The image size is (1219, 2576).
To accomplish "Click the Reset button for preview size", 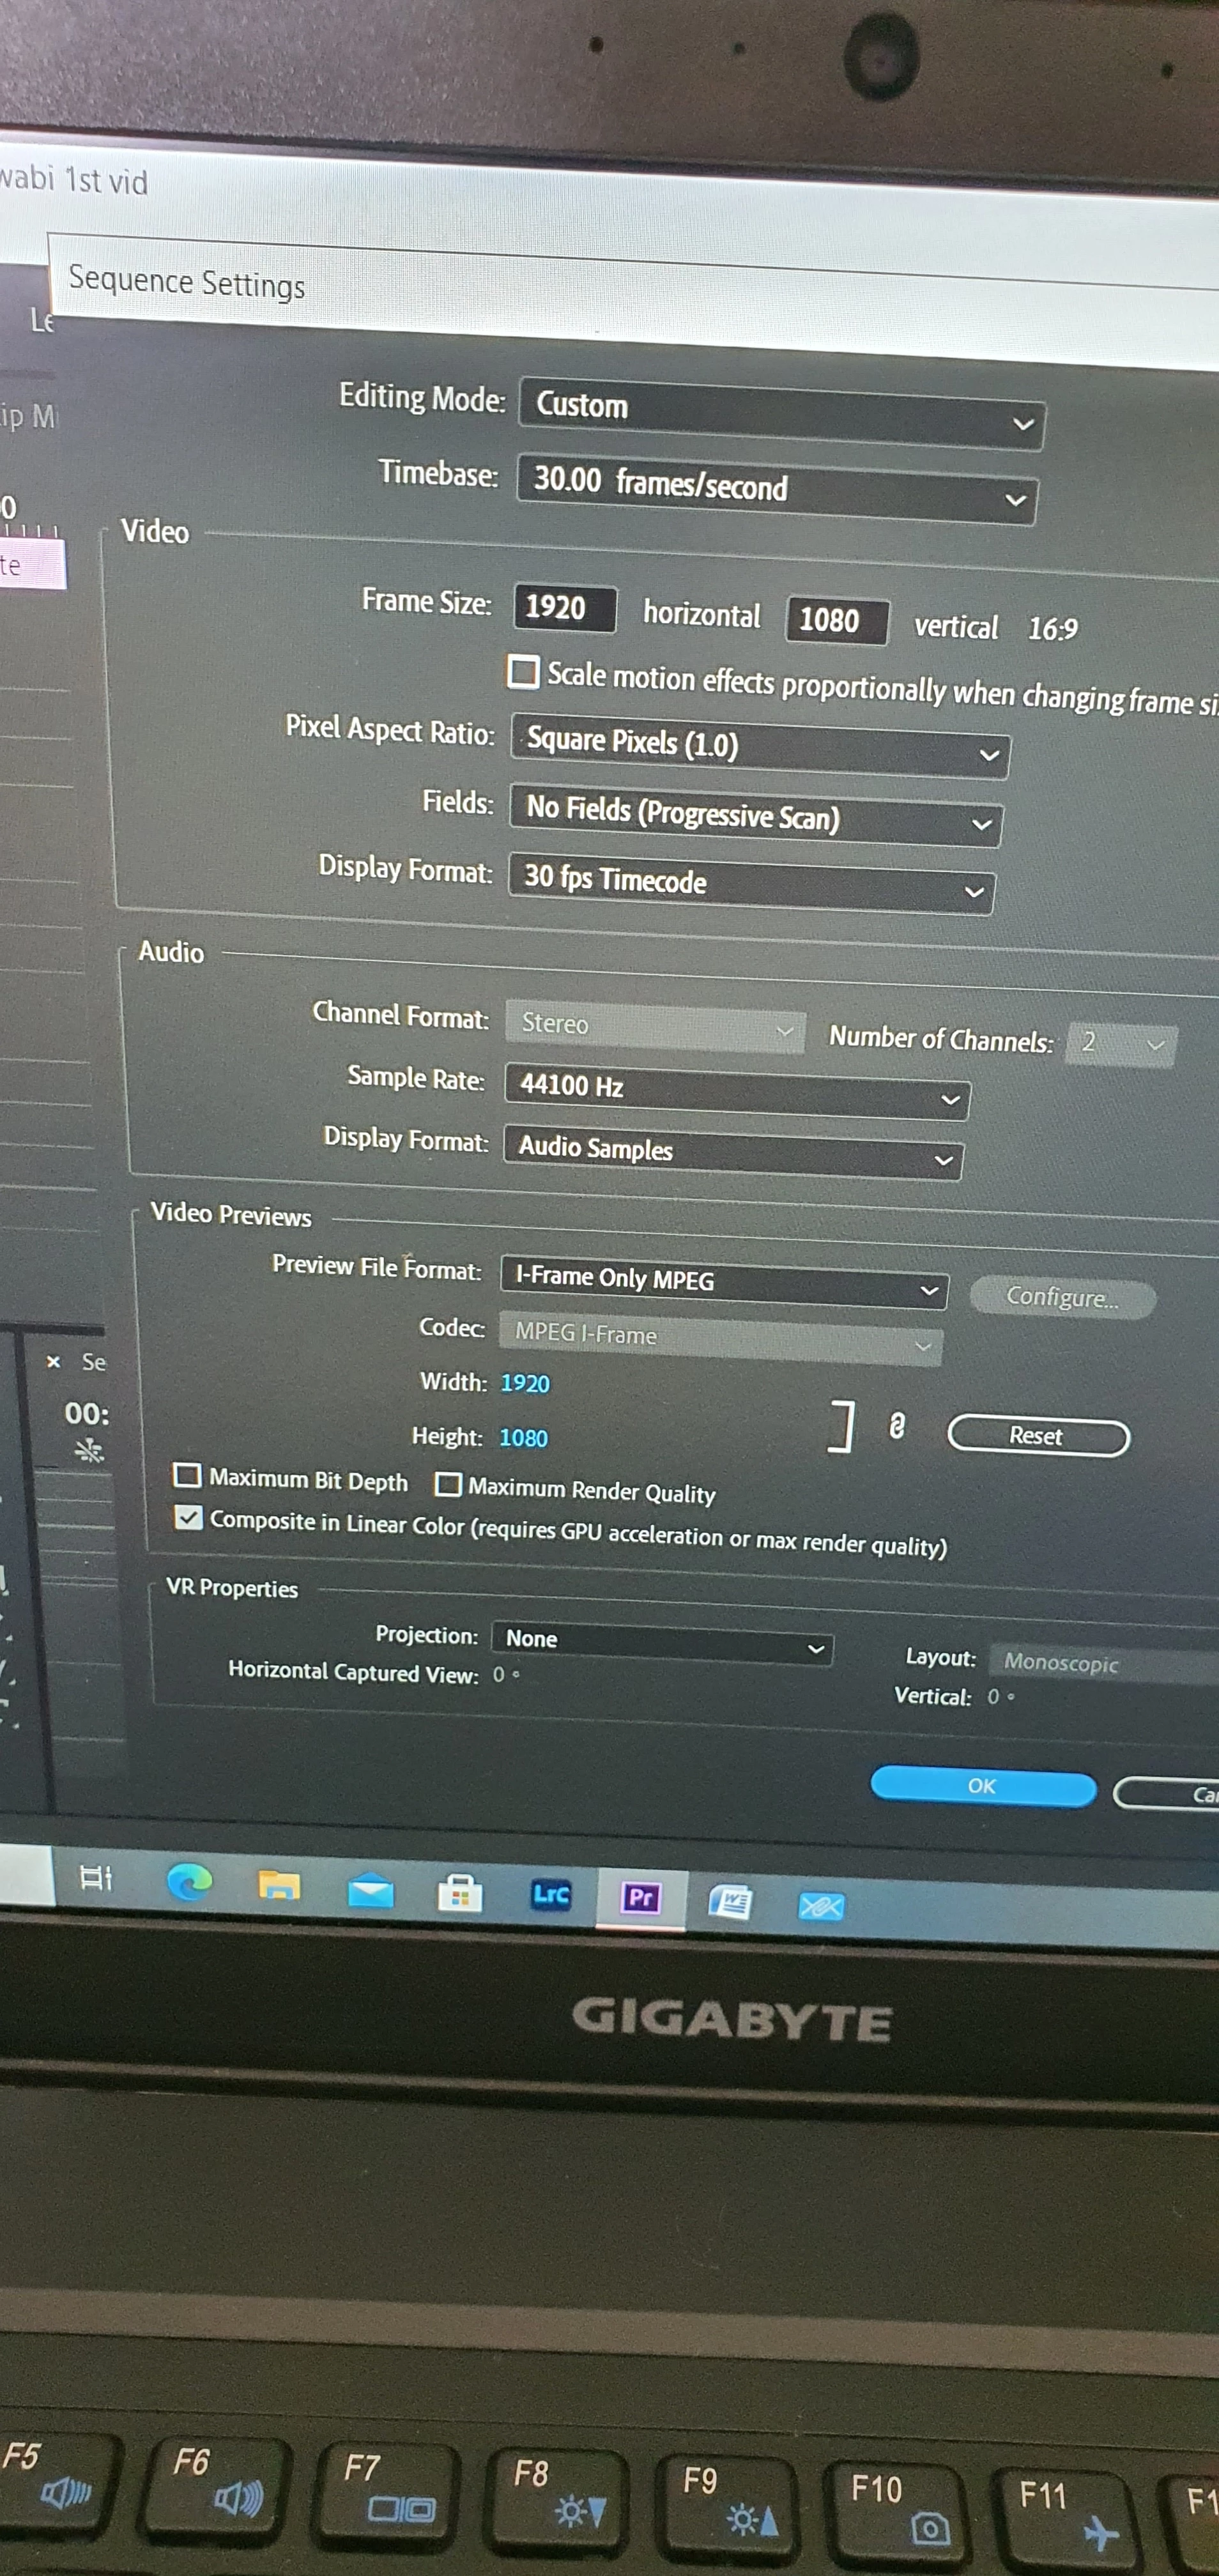I will [1038, 1435].
